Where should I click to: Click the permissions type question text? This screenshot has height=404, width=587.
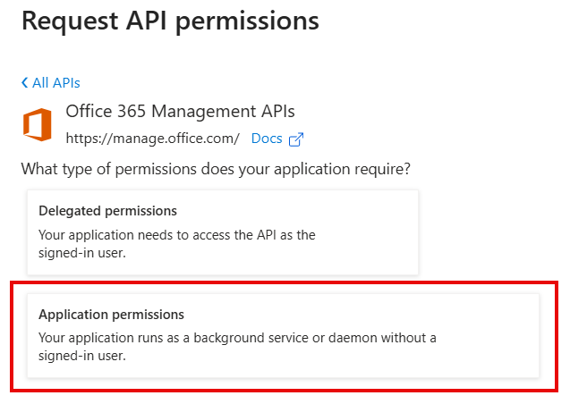coord(221,168)
